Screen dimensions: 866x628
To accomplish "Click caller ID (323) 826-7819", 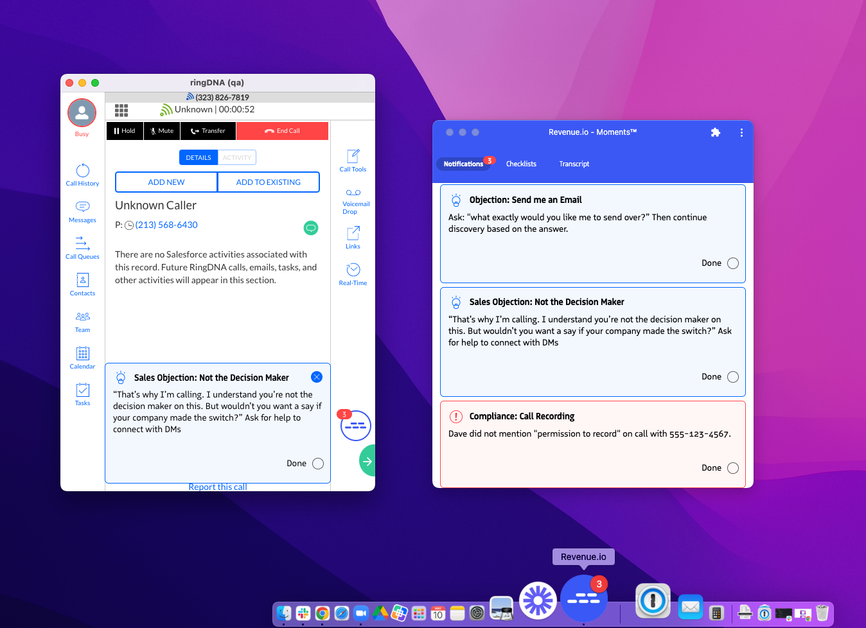I will pyautogui.click(x=222, y=98).
